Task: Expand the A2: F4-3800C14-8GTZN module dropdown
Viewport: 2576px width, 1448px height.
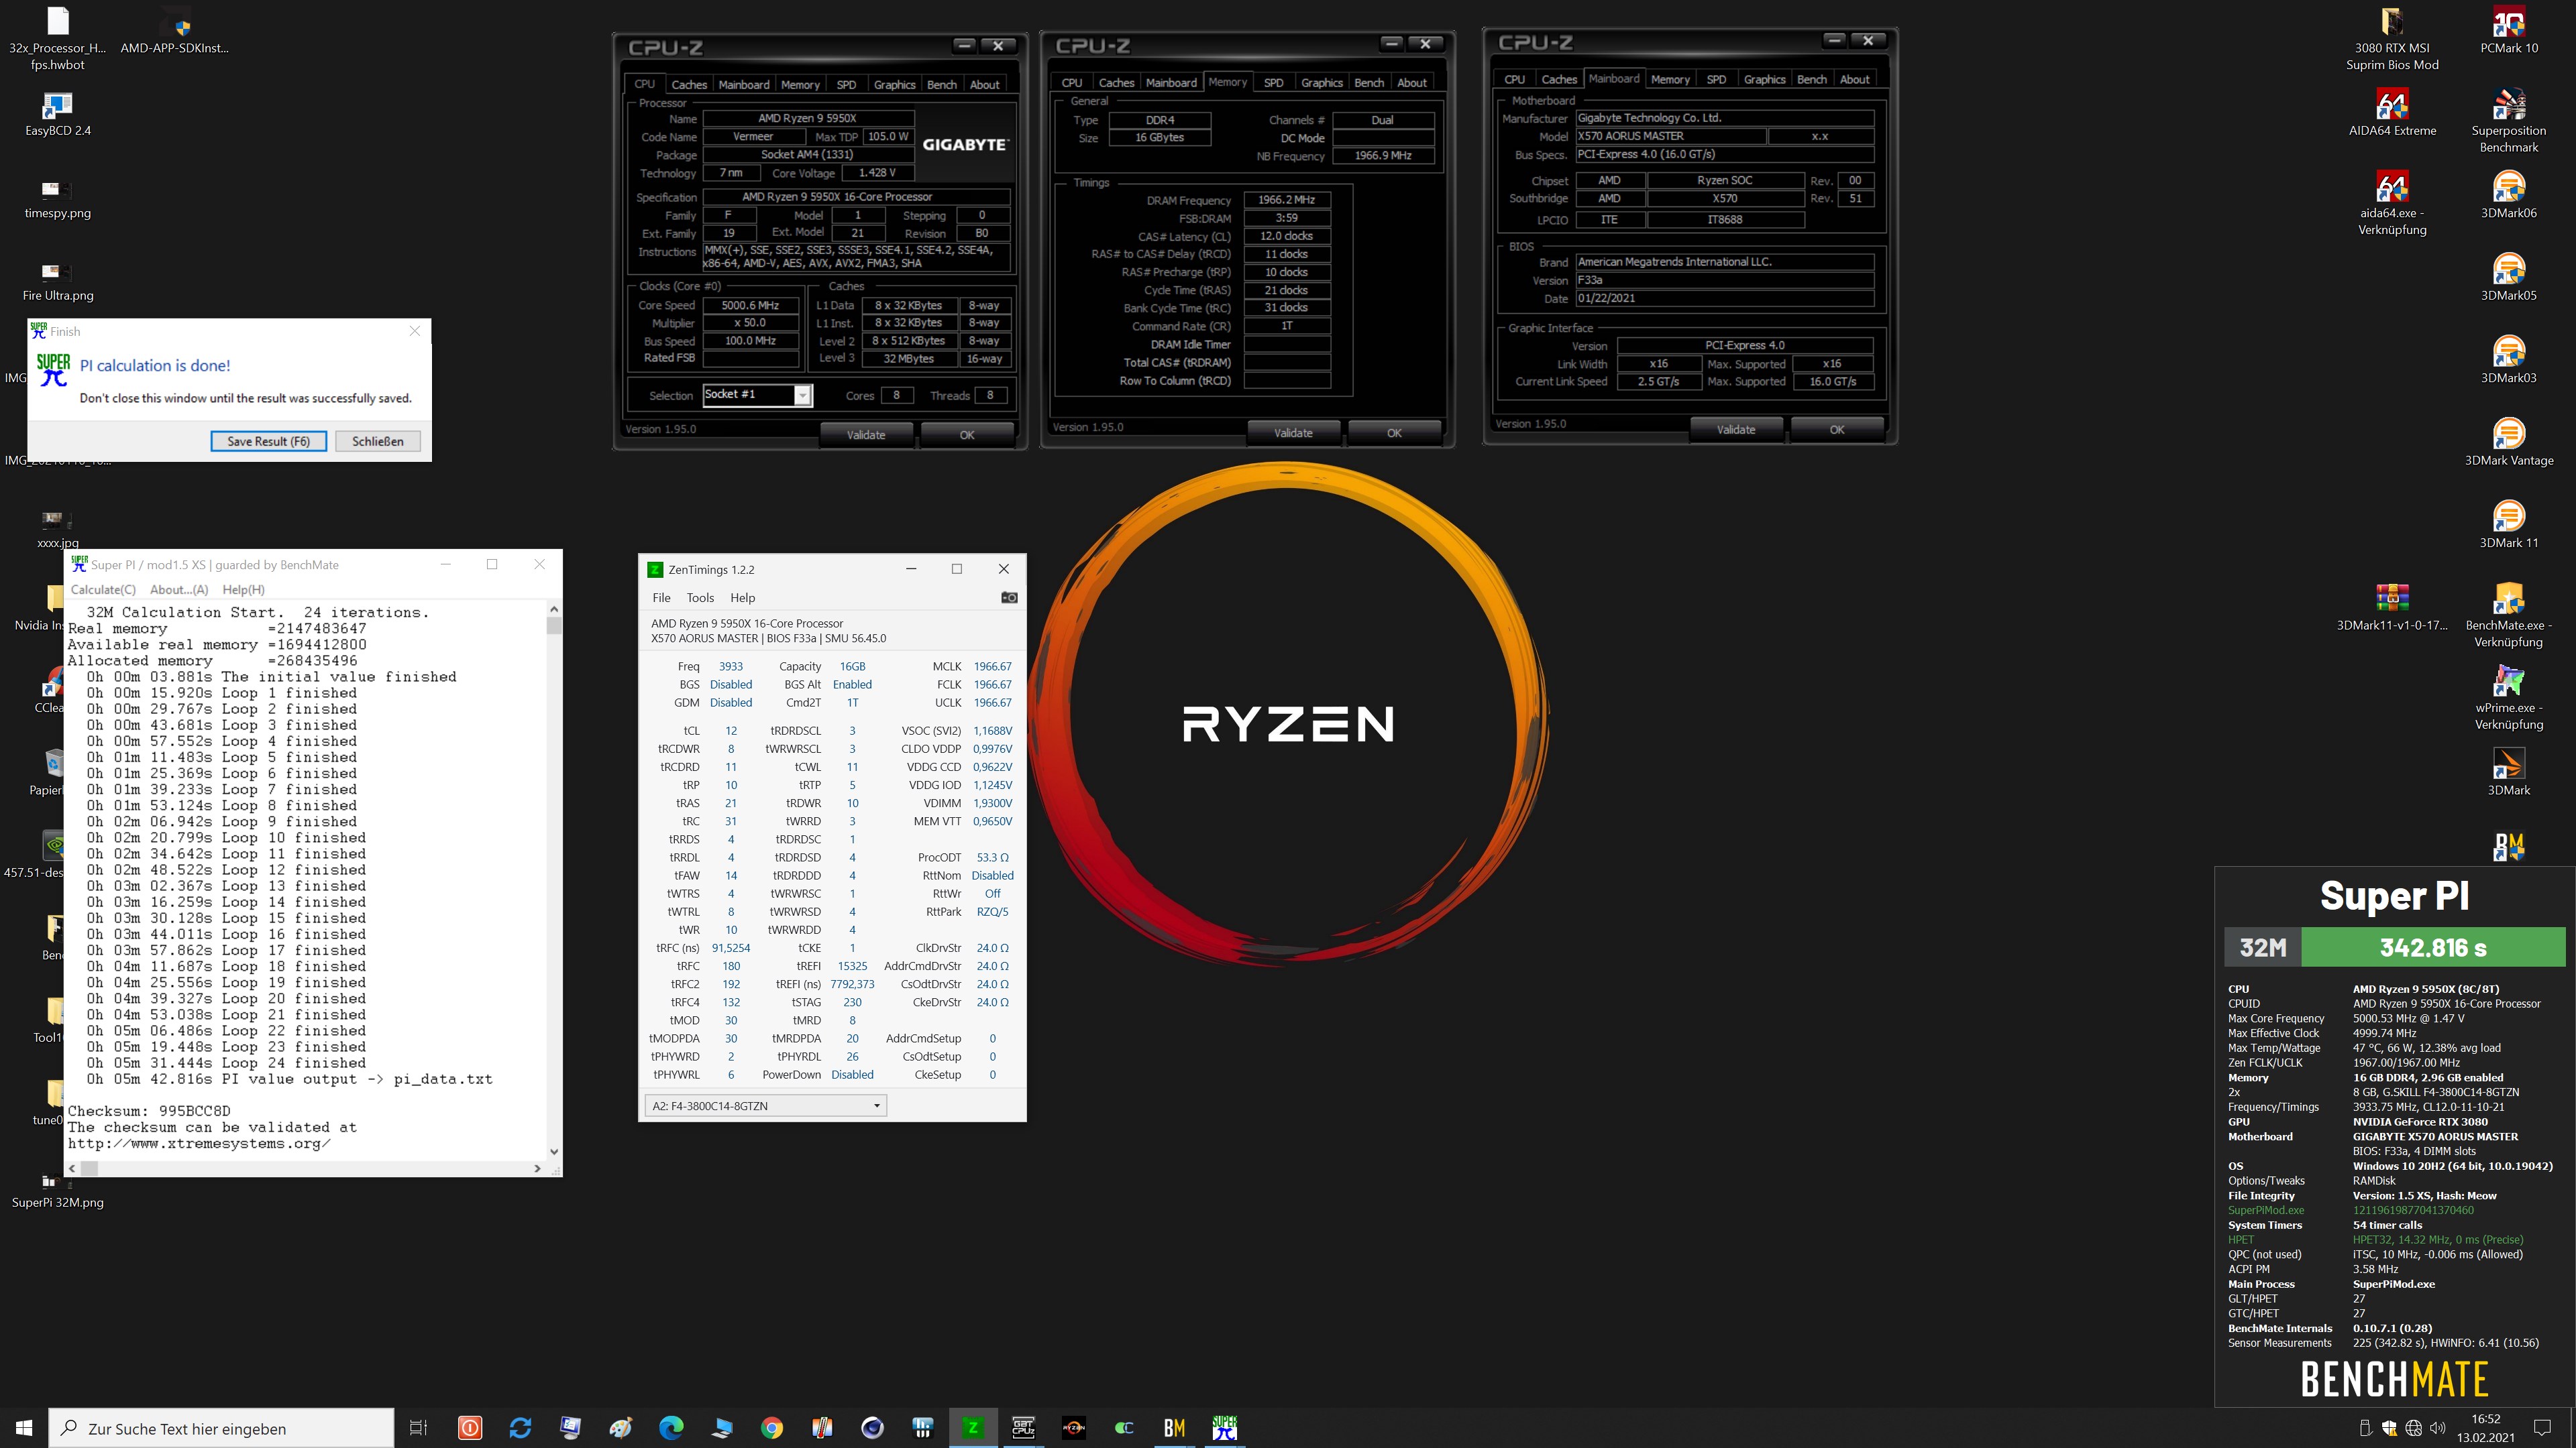Action: 766,1105
